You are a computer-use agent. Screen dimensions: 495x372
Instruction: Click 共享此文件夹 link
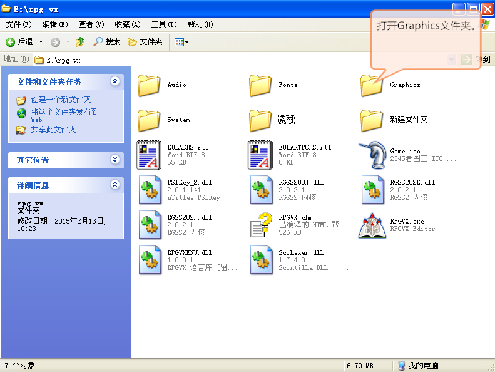pos(53,130)
